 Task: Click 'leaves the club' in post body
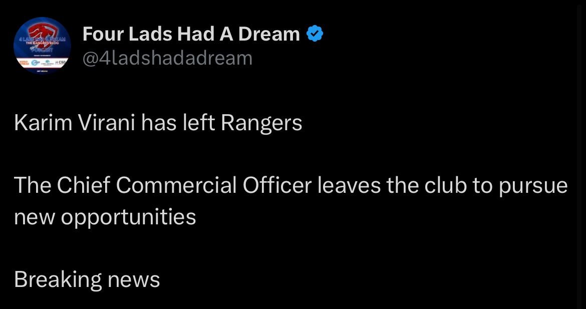click(x=392, y=185)
